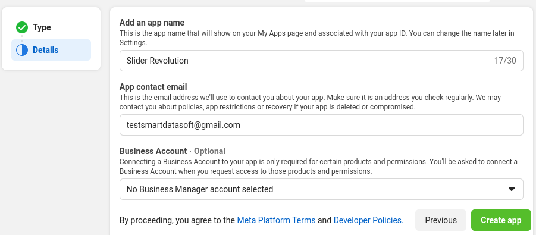The width and height of the screenshot is (536, 235).
Task: Open the Meta Platform Terms link
Action: 276,220
